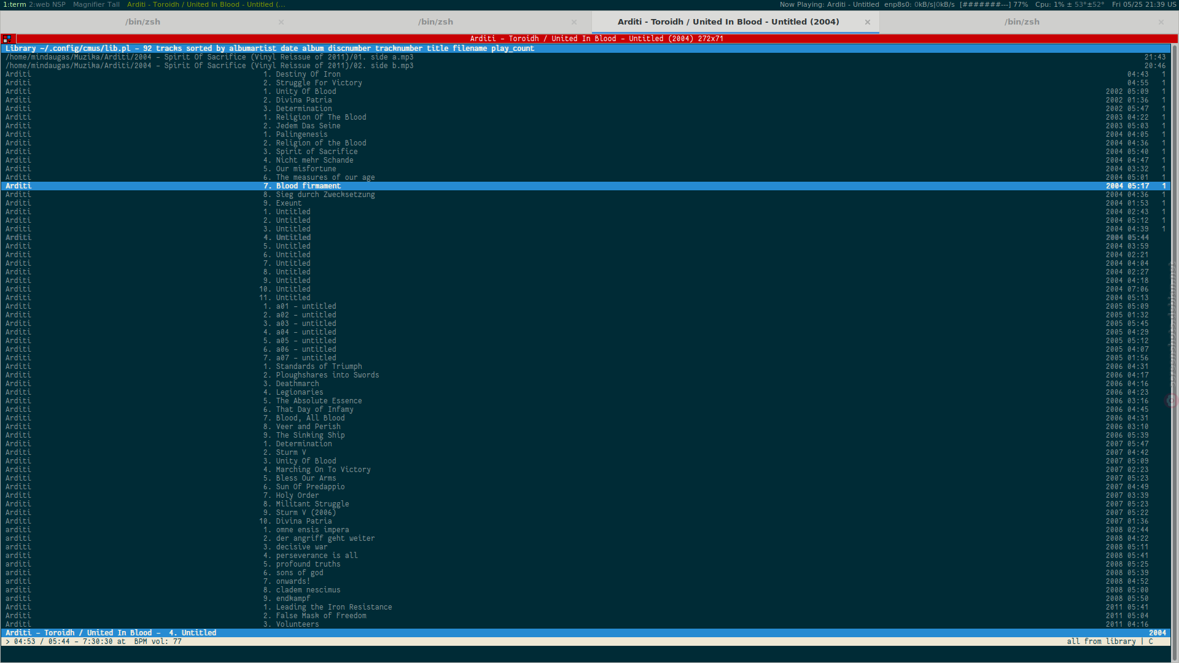Select the 1:term workspace in the top bar
1179x663 pixels.
point(14,4)
